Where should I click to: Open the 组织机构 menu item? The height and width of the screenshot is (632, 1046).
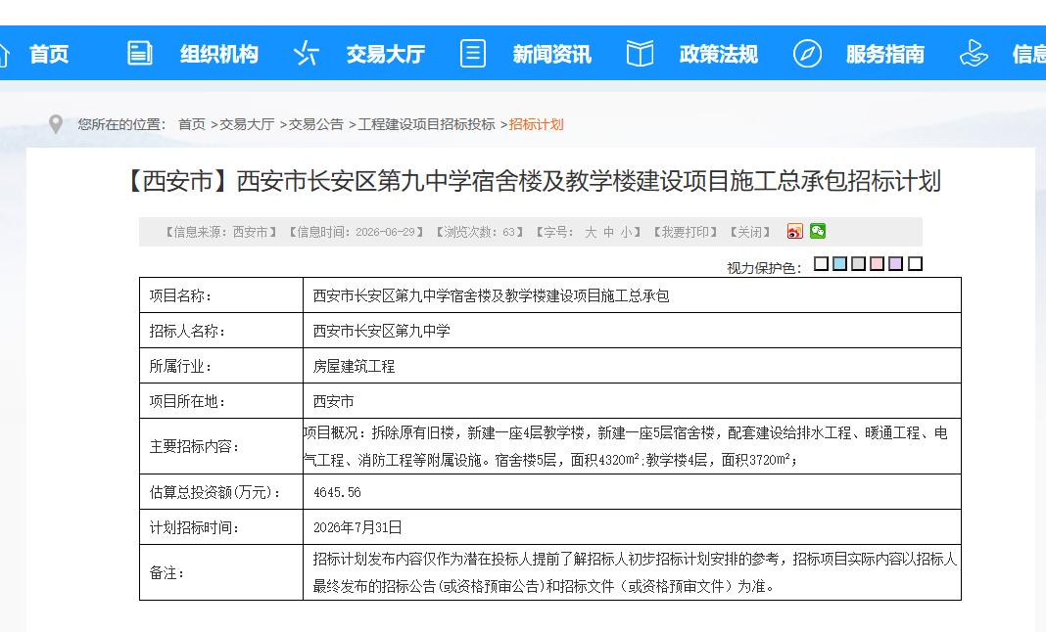218,54
